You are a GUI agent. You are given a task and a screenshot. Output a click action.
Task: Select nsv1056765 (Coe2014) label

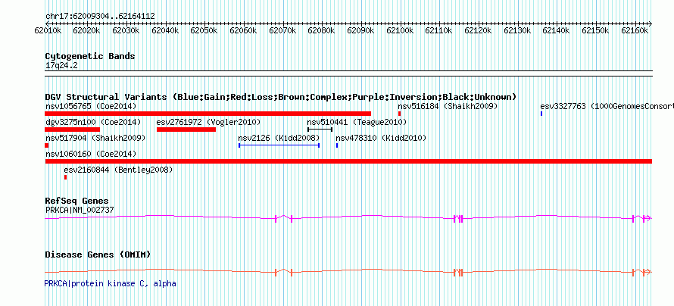(91, 106)
